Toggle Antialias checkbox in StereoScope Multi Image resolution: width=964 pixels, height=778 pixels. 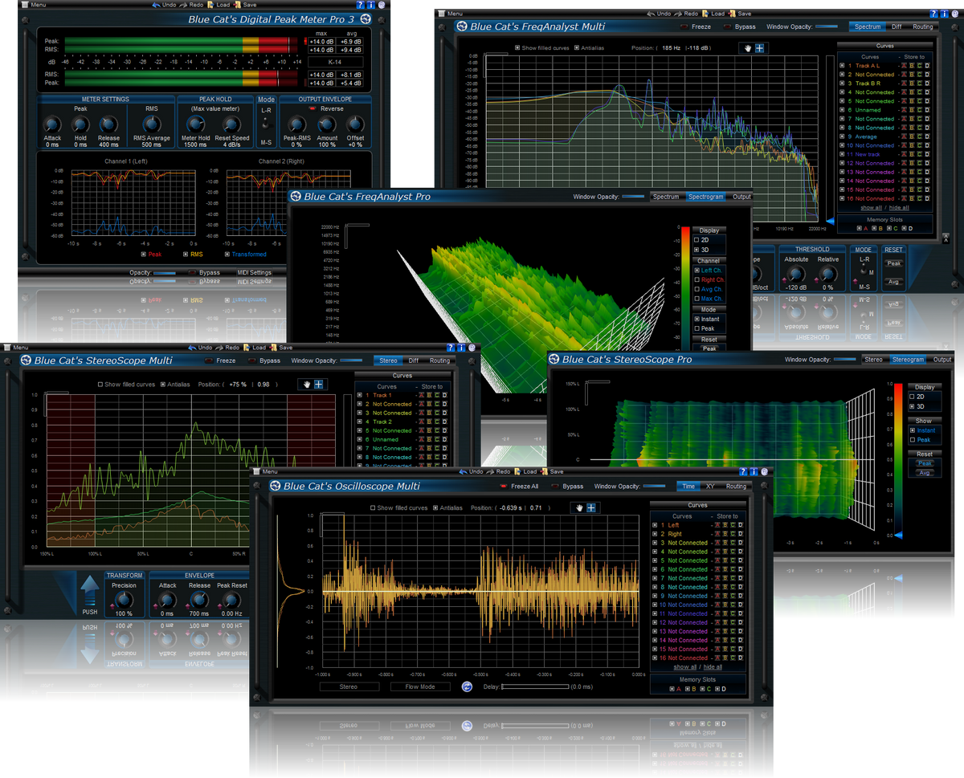pos(163,385)
